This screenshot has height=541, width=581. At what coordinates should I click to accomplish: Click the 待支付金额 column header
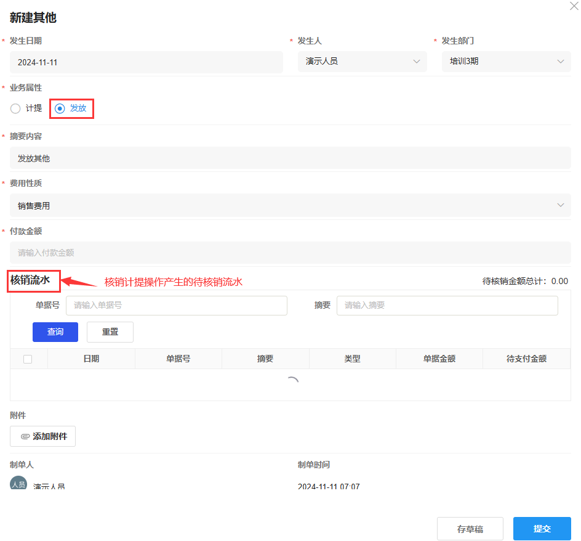pos(526,359)
